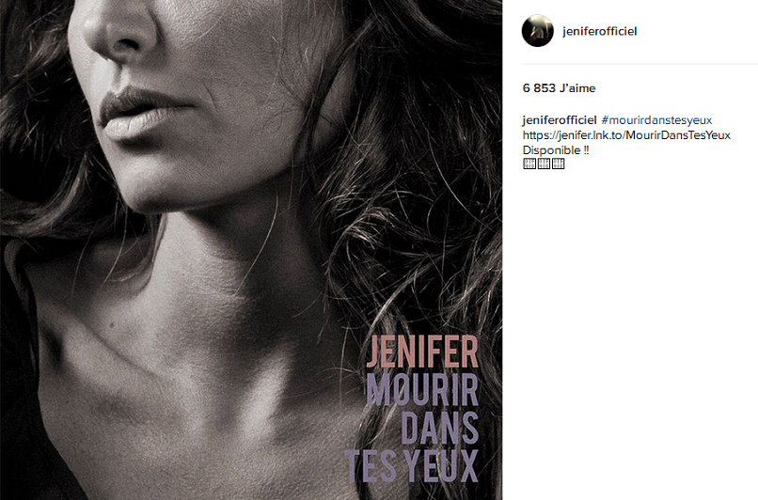Click the Disponible !! caption text
The height and width of the screenshot is (500, 758).
tap(556, 150)
